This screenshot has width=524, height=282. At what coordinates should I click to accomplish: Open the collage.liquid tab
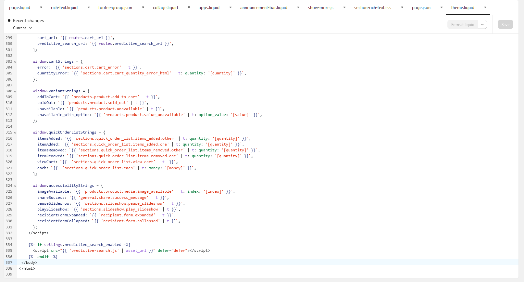166,7
